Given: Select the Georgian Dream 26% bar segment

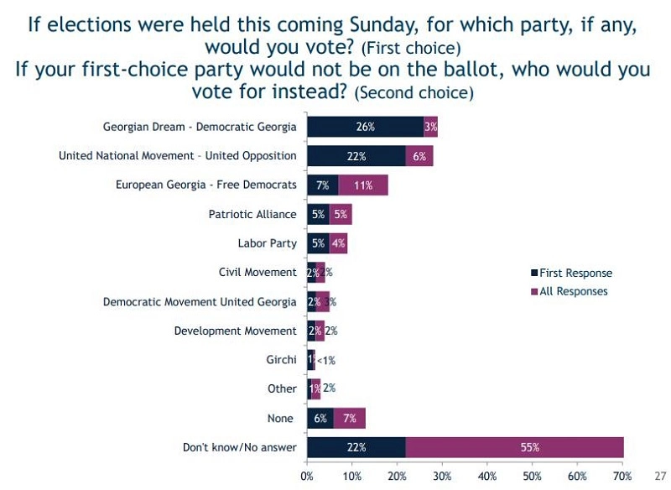Looking at the screenshot, I should coord(366,127).
